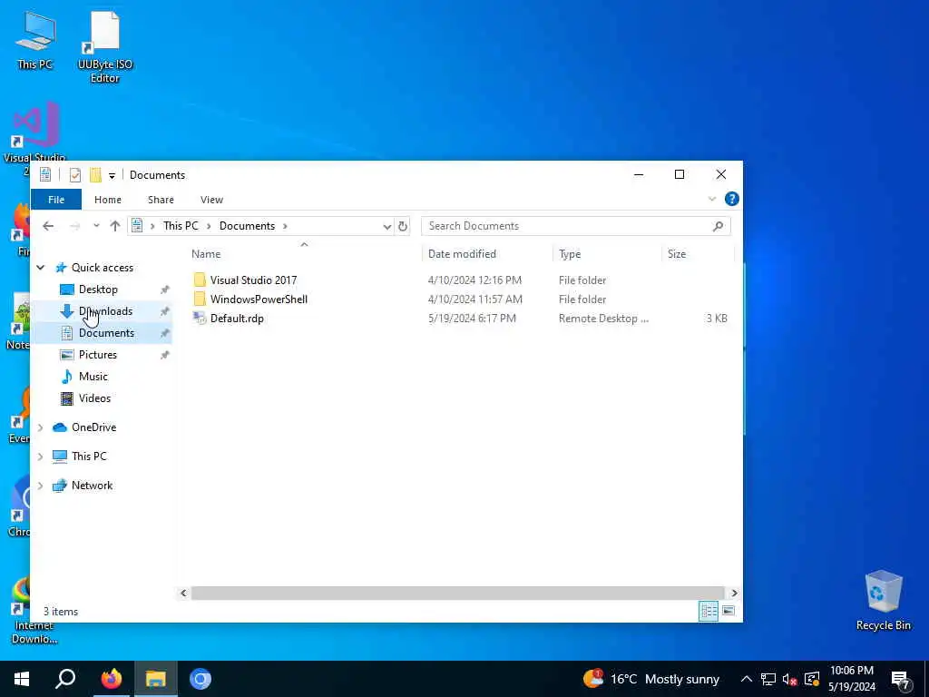Open Videos in navigation pane
929x697 pixels.
click(x=94, y=398)
